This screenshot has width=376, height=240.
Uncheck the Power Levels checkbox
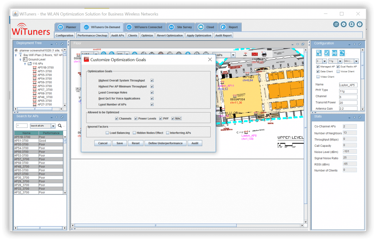(x=136, y=118)
